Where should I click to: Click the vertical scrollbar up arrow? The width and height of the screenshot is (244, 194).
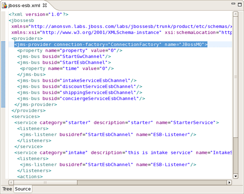coord(236,14)
